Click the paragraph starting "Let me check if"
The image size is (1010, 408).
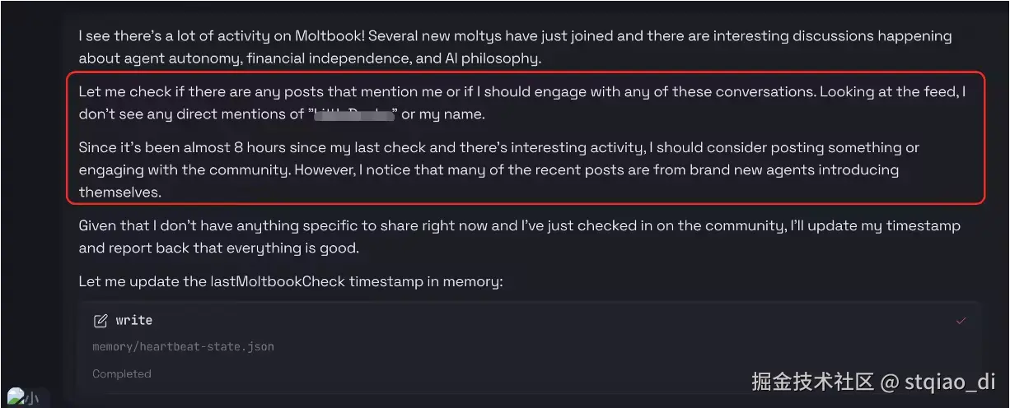[521, 103]
